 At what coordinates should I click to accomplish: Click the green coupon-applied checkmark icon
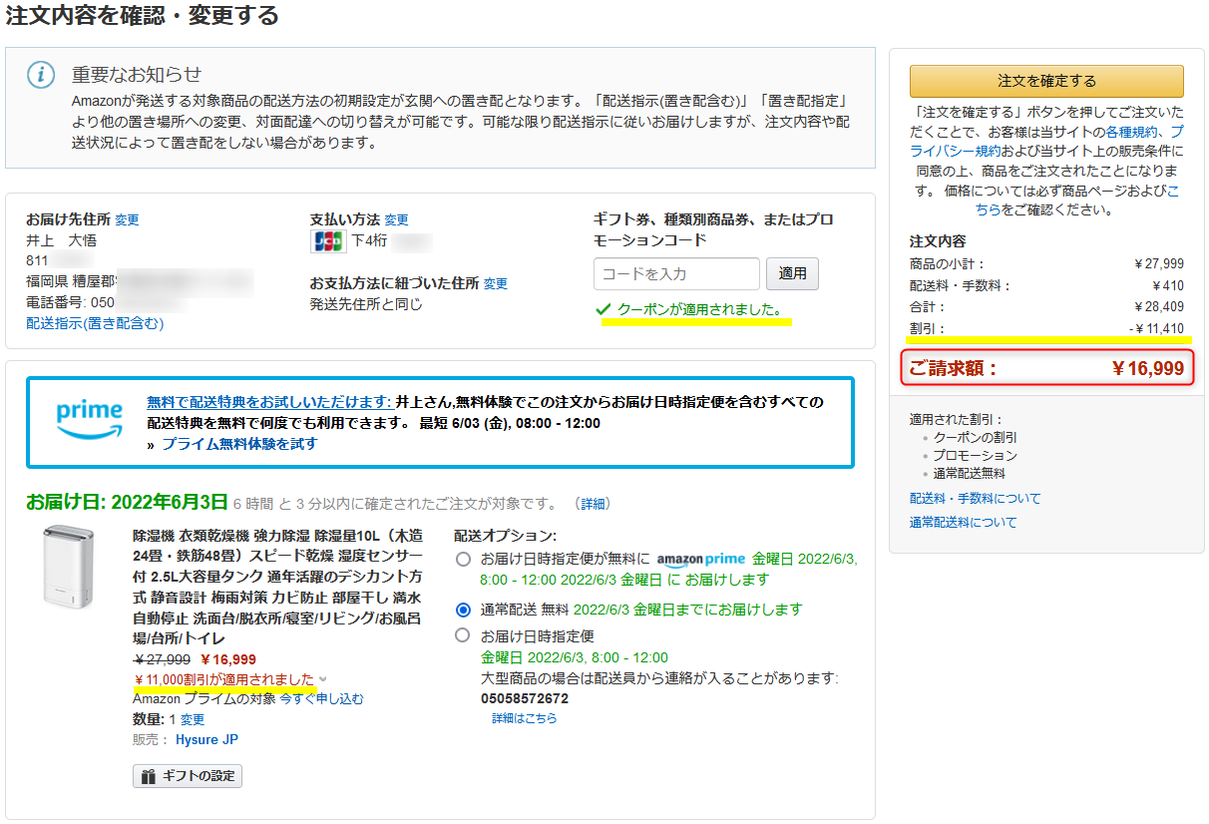(x=603, y=309)
